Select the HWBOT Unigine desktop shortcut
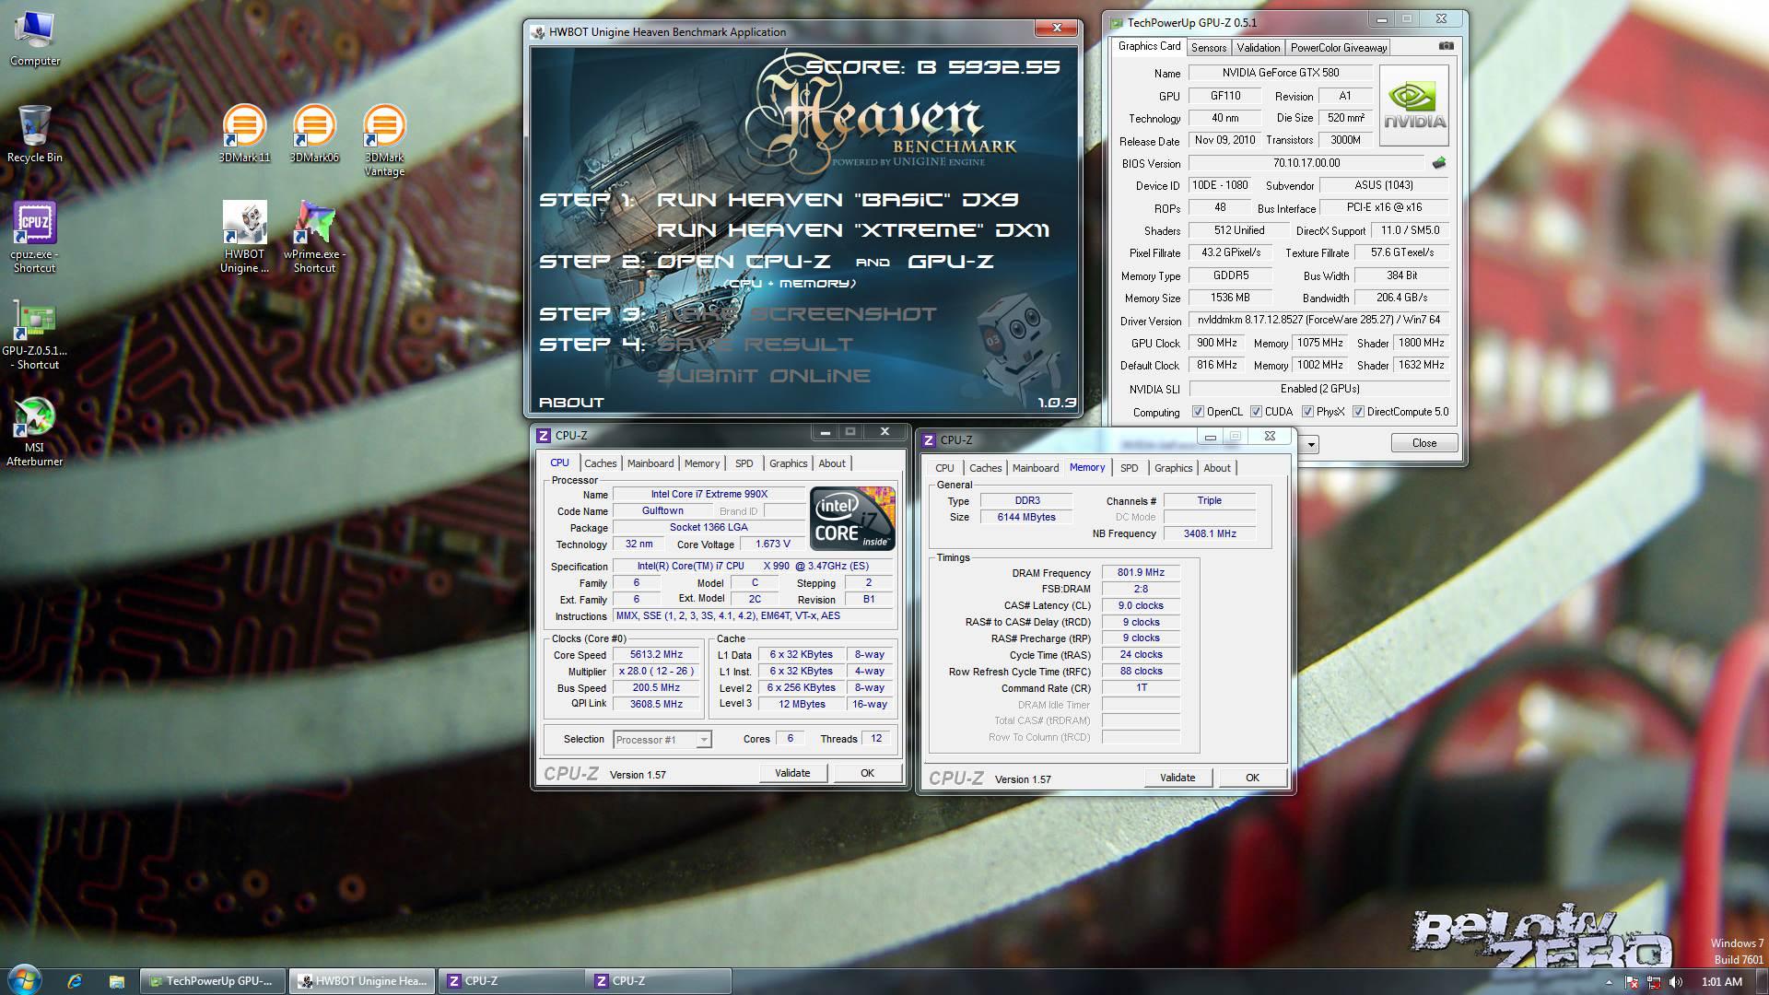This screenshot has height=995, width=1769. (x=244, y=238)
